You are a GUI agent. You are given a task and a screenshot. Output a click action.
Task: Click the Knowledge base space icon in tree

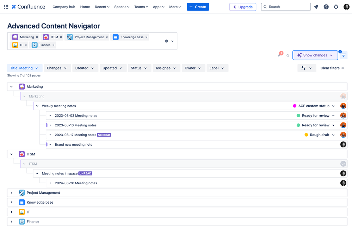point(22,202)
